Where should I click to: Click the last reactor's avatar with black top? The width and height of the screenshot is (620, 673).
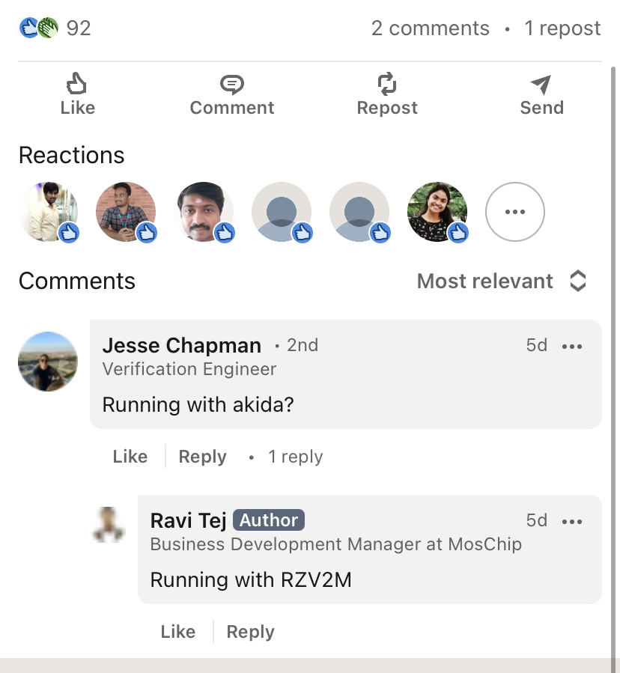[x=437, y=212]
